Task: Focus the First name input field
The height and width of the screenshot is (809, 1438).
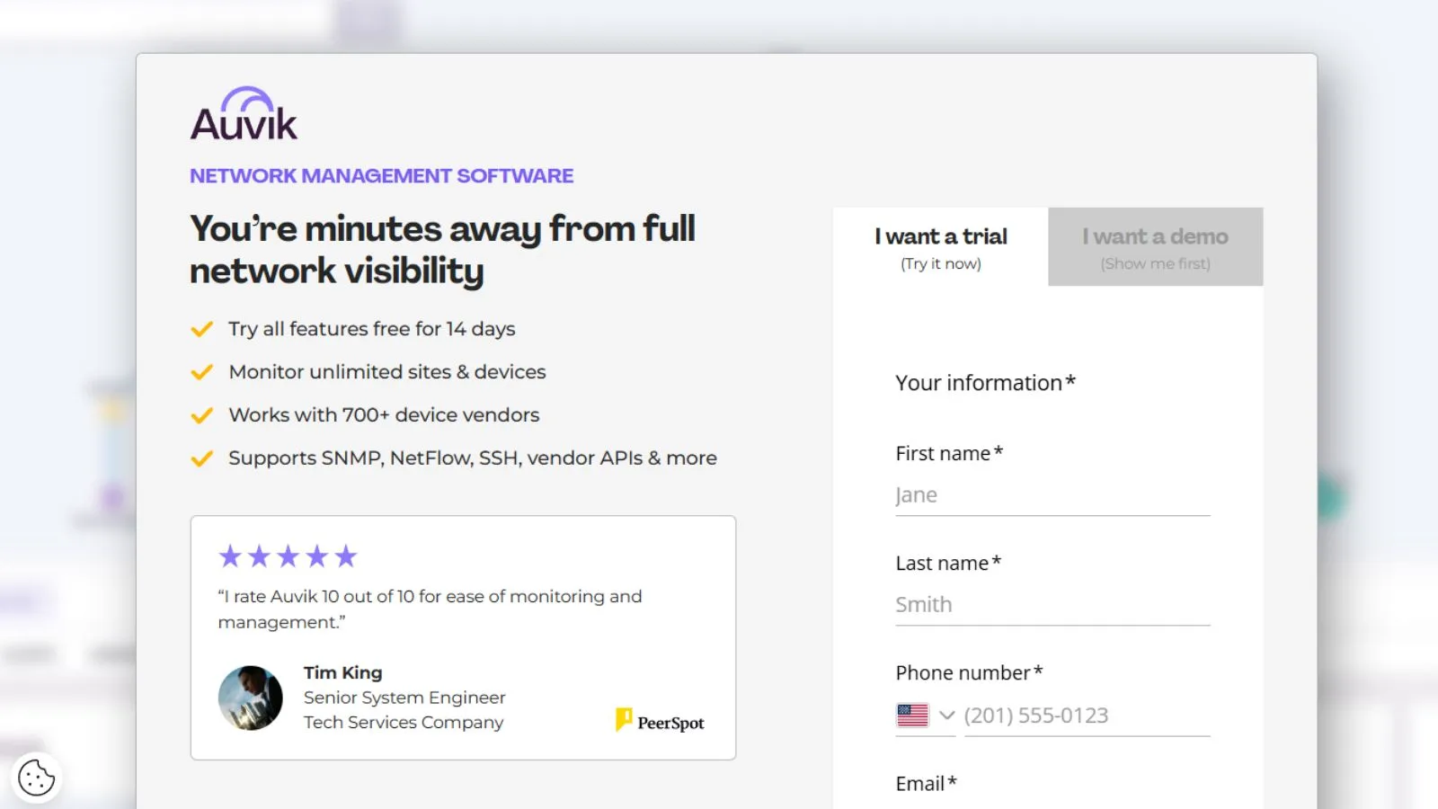Action: pyautogui.click(x=1052, y=495)
